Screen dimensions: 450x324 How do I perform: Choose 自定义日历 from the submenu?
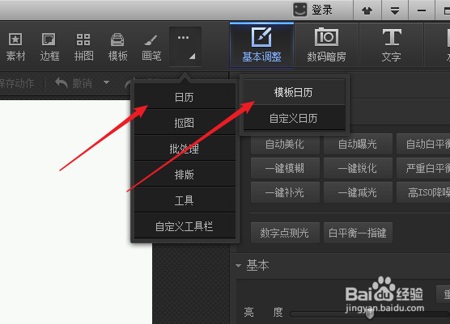[294, 118]
